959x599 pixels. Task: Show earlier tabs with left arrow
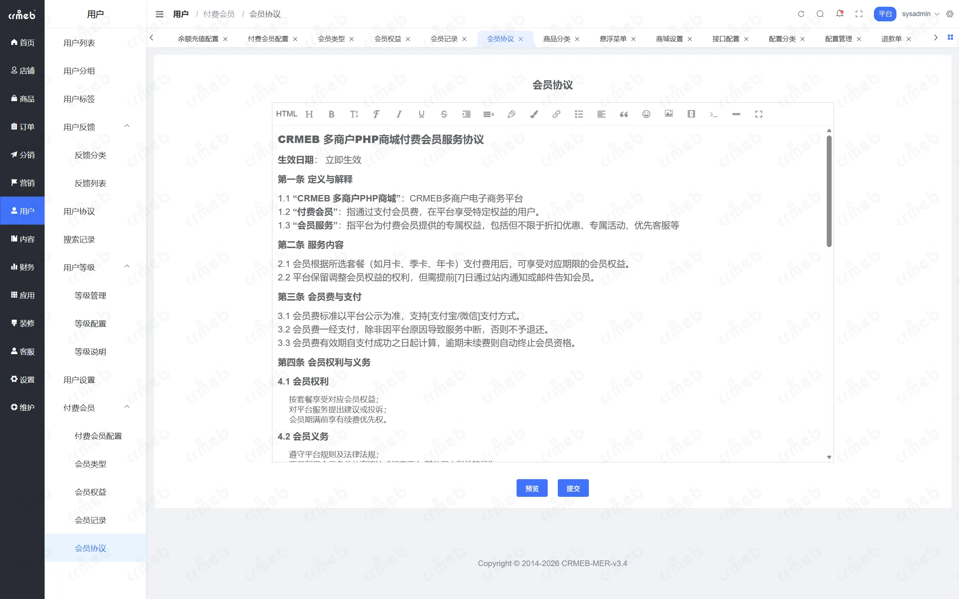point(151,38)
